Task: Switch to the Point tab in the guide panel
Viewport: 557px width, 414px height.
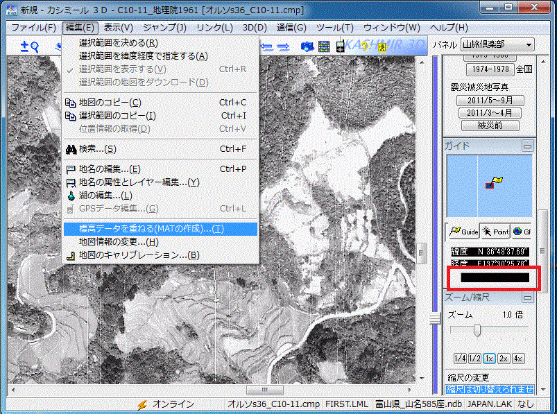Action: 495,231
